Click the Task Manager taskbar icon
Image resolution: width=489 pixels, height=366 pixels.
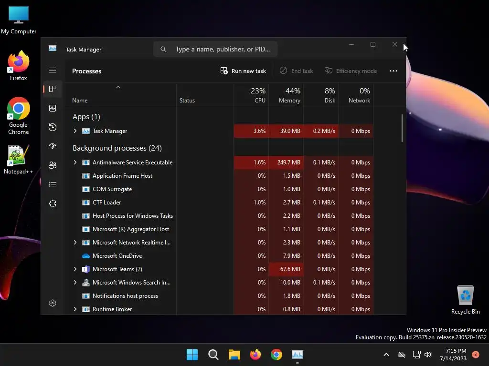pos(298,355)
